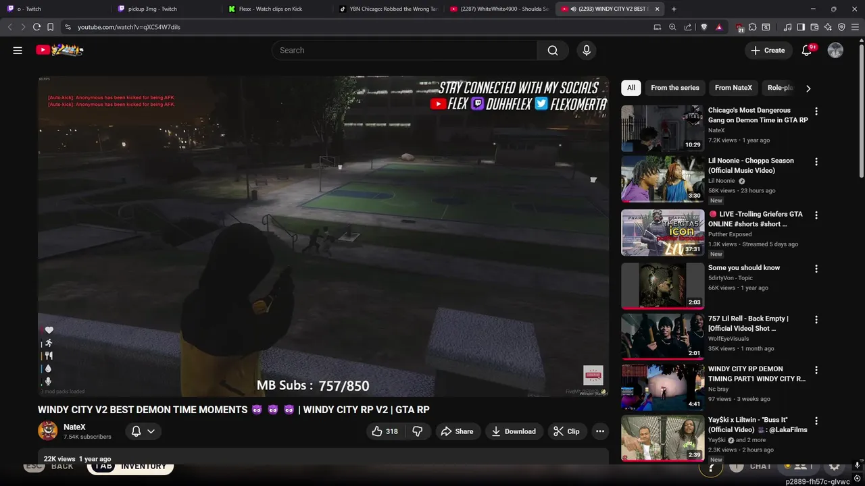Open the account avatar menu
865x486 pixels.
click(835, 50)
